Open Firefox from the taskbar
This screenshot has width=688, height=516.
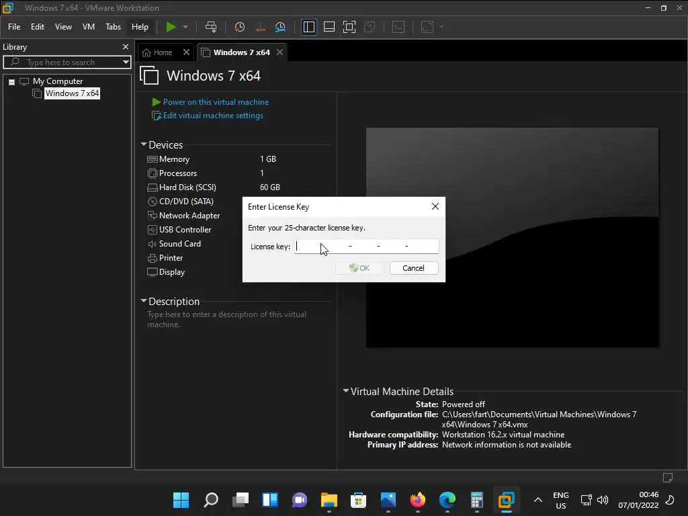pyautogui.click(x=418, y=499)
